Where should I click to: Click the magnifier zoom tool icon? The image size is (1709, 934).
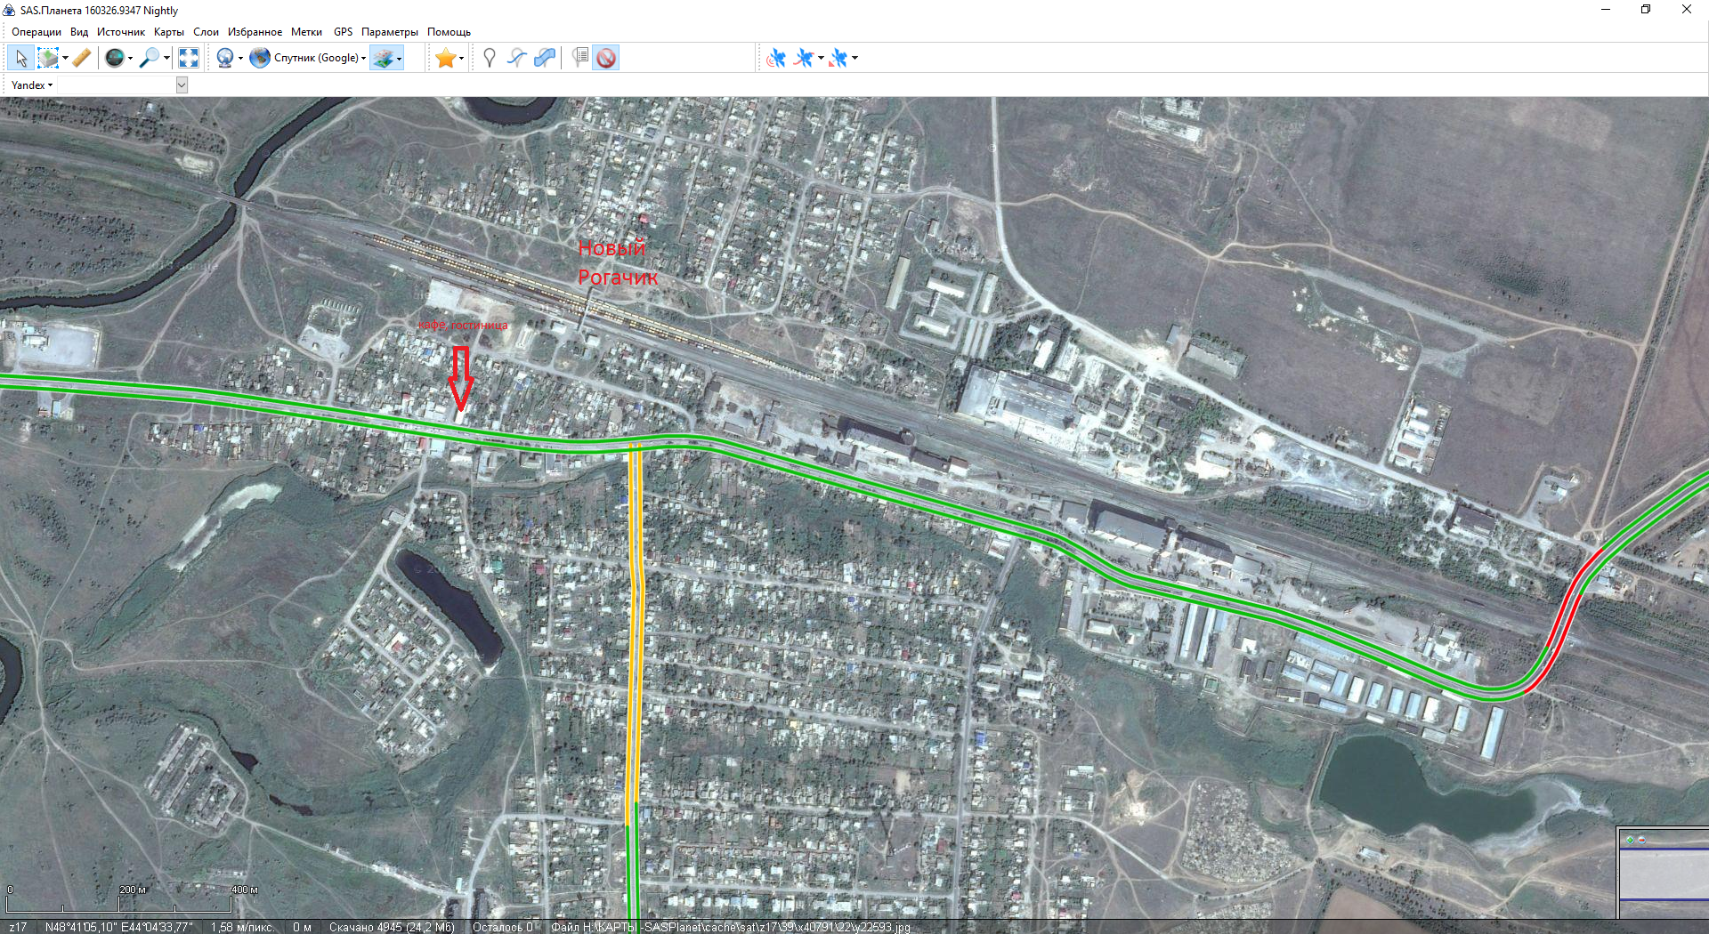[150, 58]
